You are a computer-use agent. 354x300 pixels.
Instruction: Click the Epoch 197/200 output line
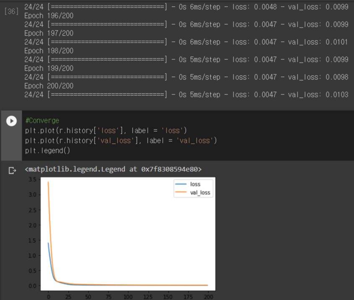click(49, 33)
